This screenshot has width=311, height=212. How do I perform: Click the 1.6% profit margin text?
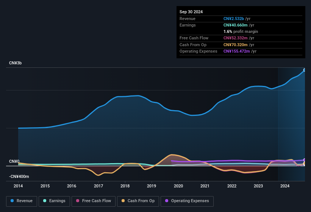tap(241, 31)
